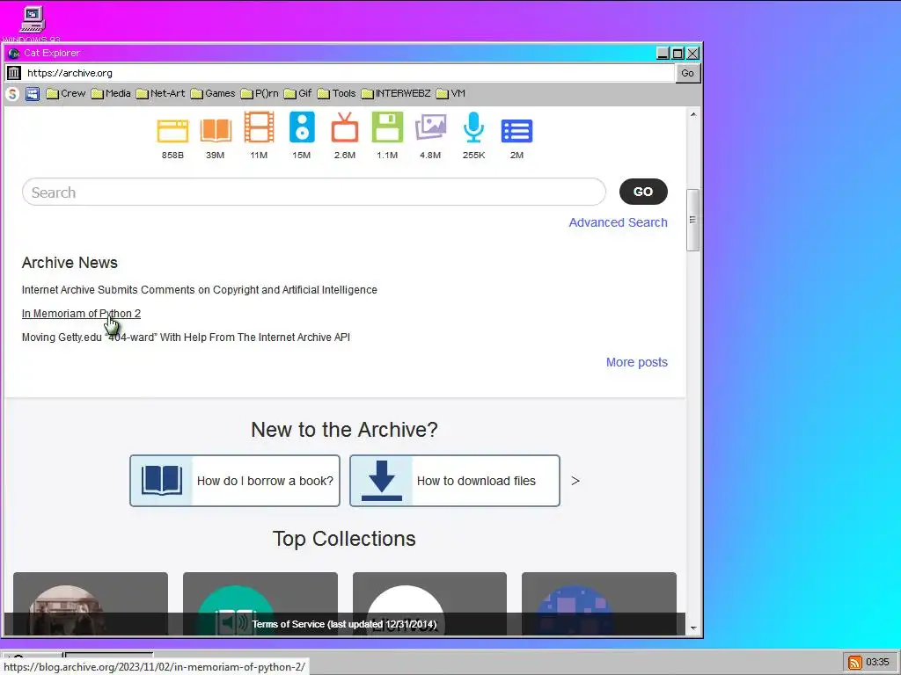Viewport: 901px width, 675px height.
Task: Click the page scrollbar thumb
Action: coord(693,220)
